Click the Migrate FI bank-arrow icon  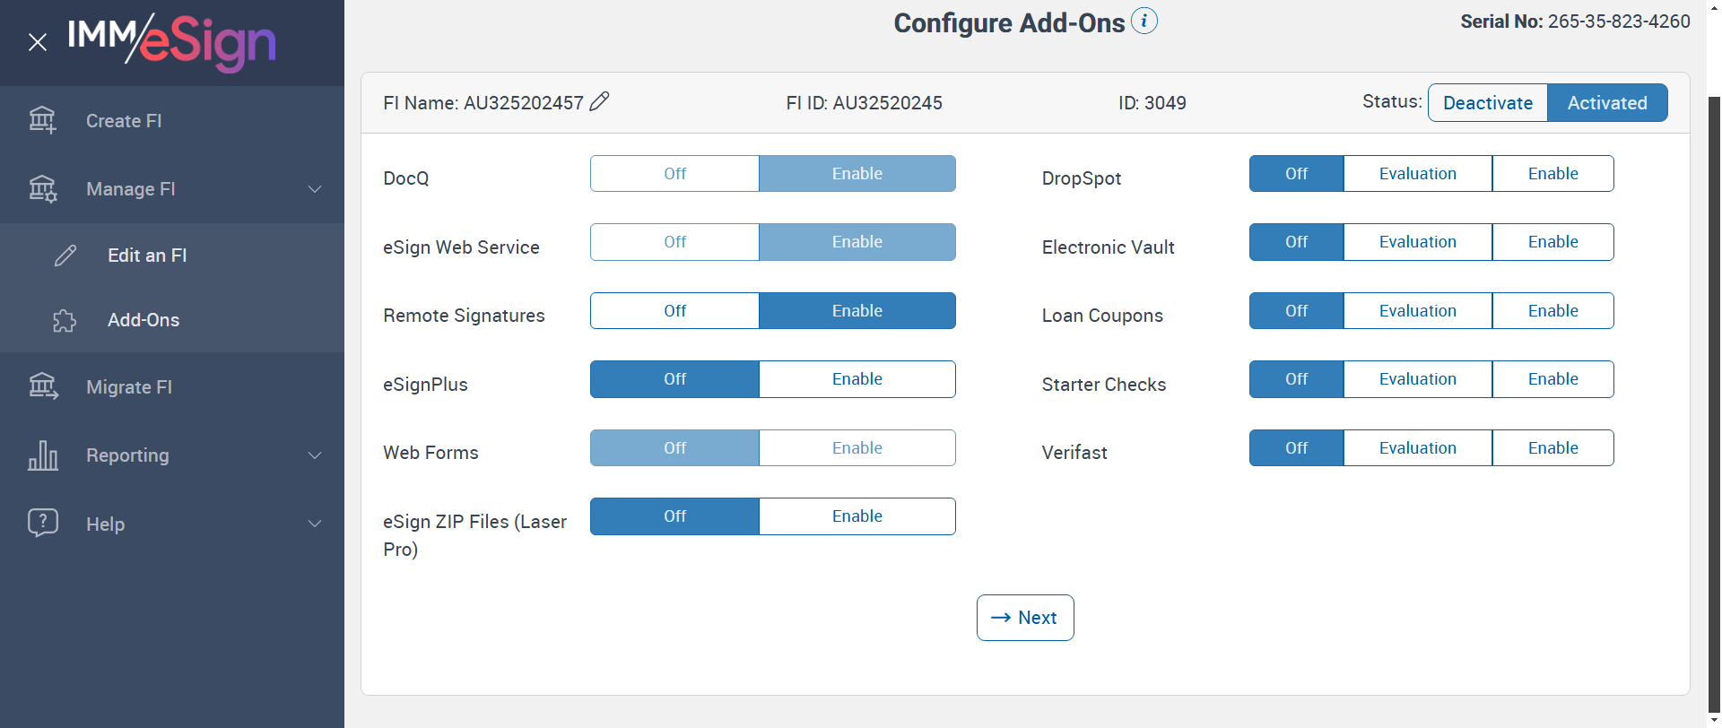pyautogui.click(x=42, y=386)
